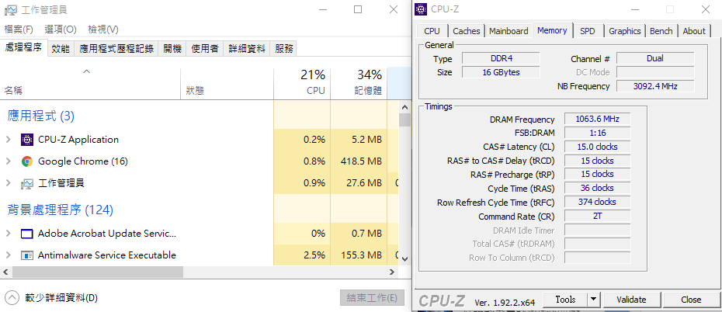Open the Bench tab in CPU-Z

click(x=661, y=31)
